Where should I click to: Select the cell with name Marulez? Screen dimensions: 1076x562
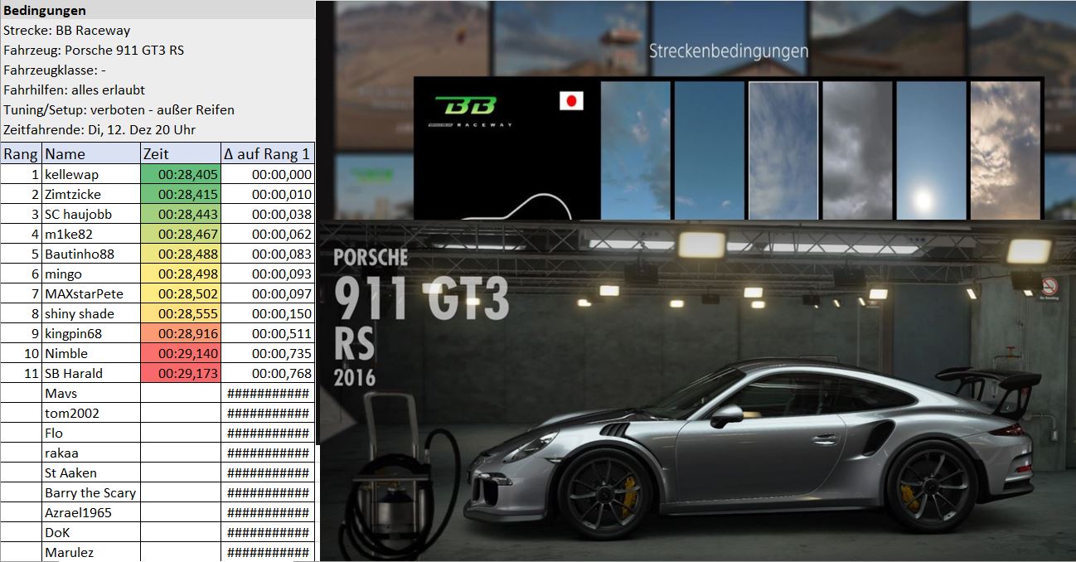(91, 552)
